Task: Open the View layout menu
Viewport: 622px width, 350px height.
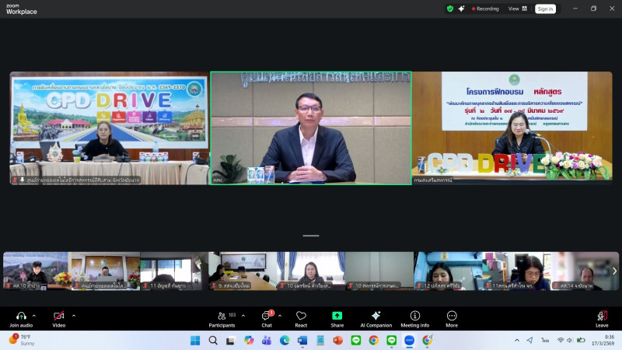Action: pyautogui.click(x=518, y=9)
